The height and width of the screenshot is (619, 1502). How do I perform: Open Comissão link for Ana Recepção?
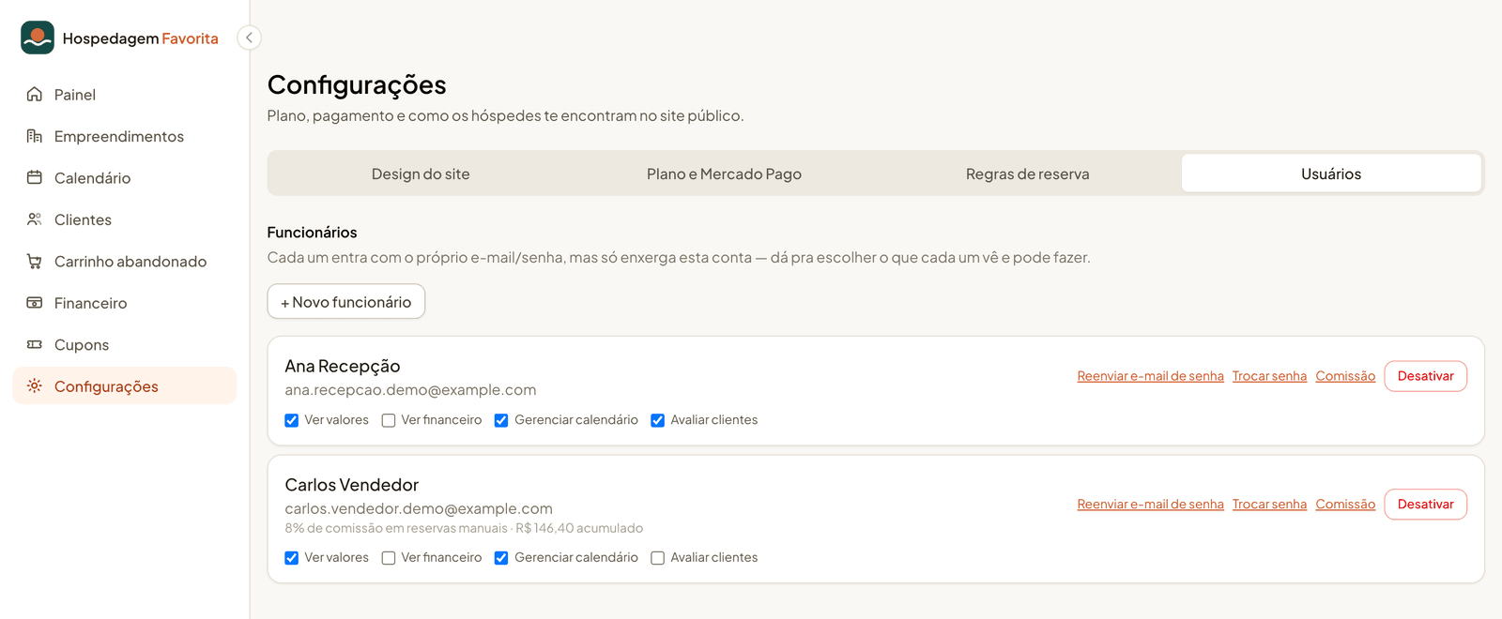pos(1345,376)
